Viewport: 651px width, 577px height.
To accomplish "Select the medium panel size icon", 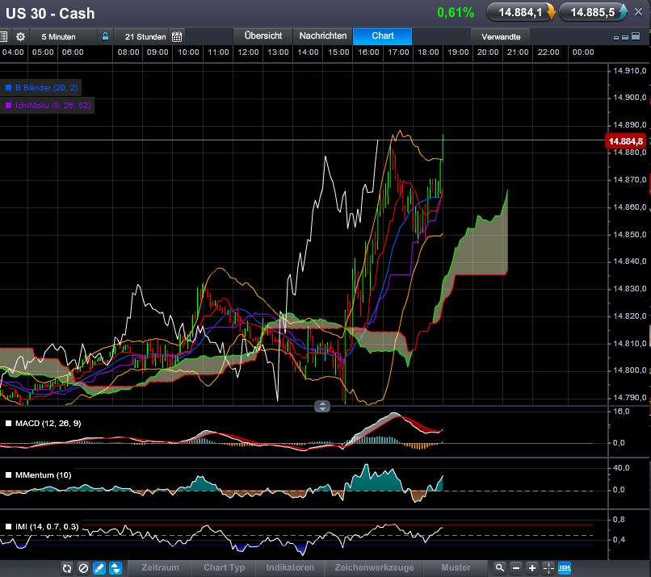I will coord(625,37).
